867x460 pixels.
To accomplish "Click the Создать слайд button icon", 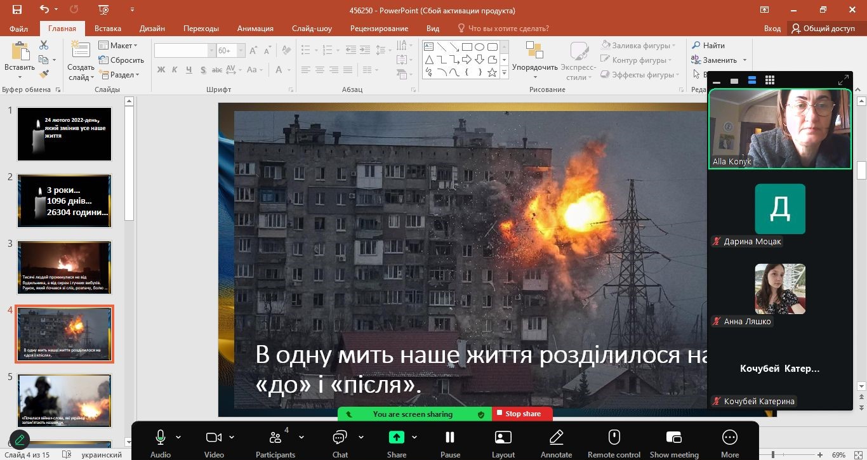I will pyautogui.click(x=81, y=51).
